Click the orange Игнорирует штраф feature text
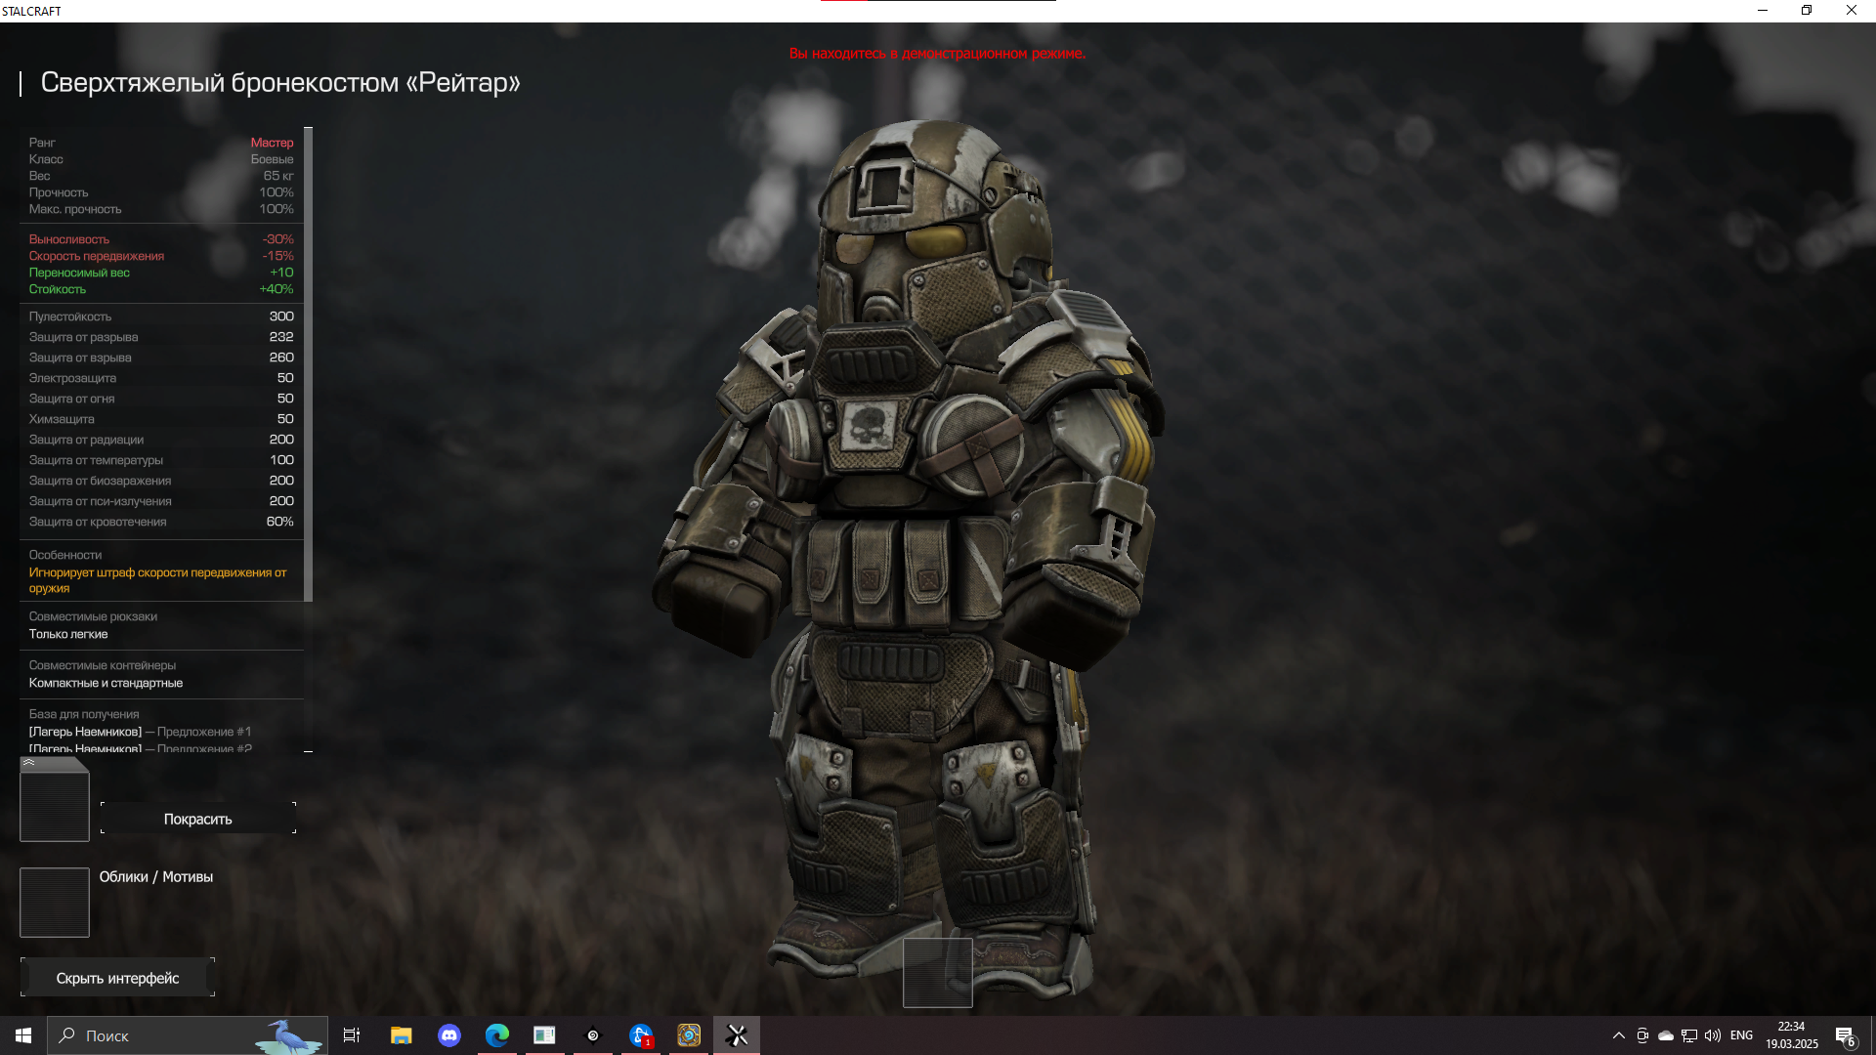The height and width of the screenshot is (1055, 1876). (157, 580)
